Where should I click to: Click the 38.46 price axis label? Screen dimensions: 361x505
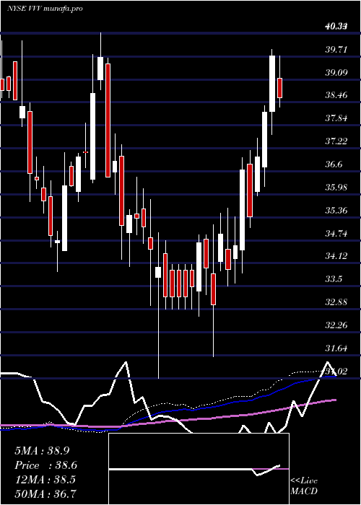click(x=336, y=95)
